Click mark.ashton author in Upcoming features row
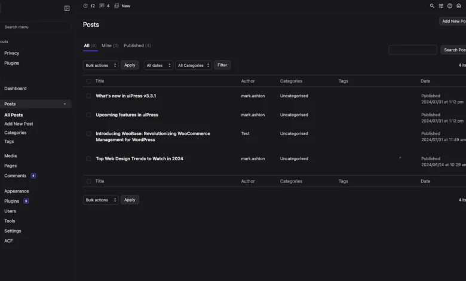 tap(253, 115)
